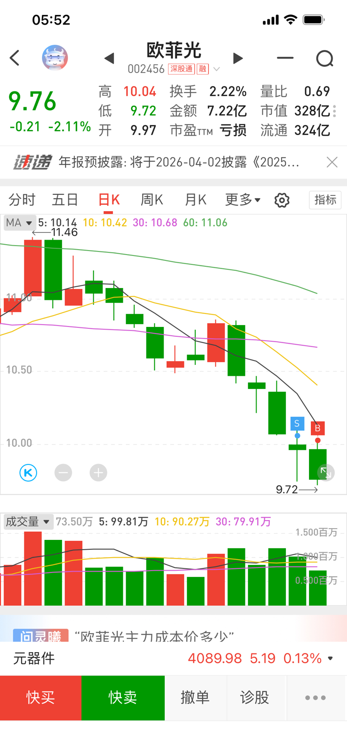Zoom in chart with plus circle
Viewport: 347px width, 752px height.
[x=98, y=473]
